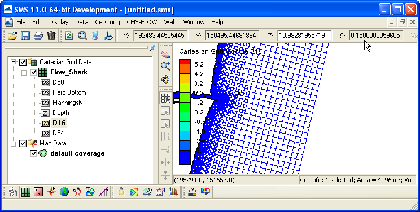Screen dimensions: 420x212
Task: Toggle the Flow_Shark grid checkbox
Action: pos(33,72)
